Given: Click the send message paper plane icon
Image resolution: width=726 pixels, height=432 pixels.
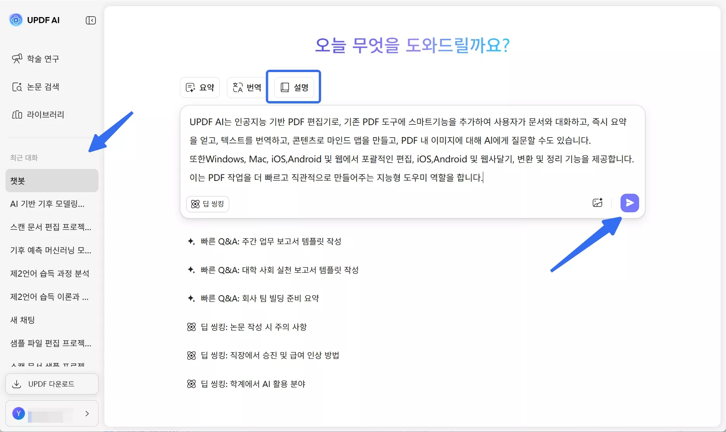Looking at the screenshot, I should [x=629, y=203].
